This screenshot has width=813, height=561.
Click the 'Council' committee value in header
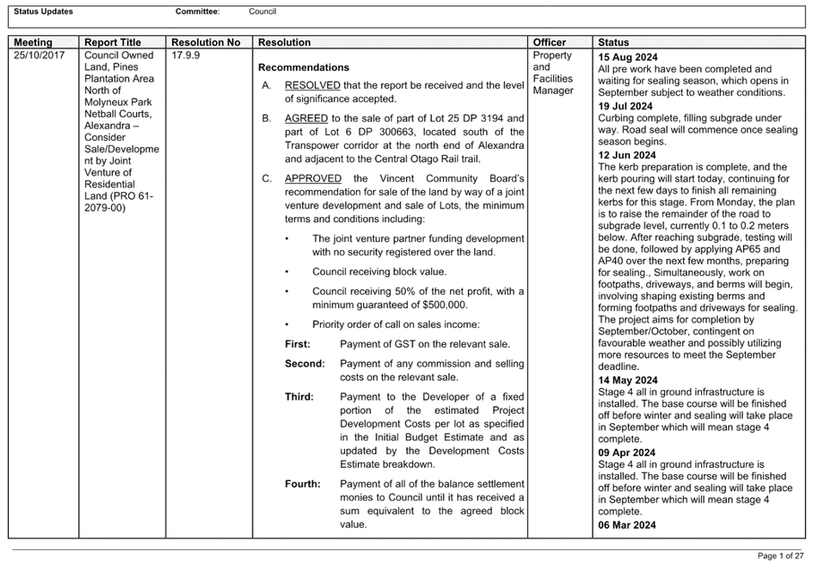tap(263, 12)
